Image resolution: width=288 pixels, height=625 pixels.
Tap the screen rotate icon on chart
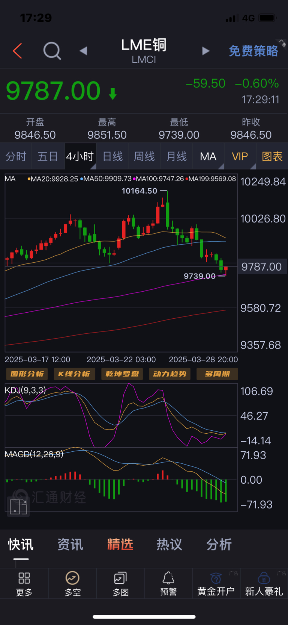[18, 506]
